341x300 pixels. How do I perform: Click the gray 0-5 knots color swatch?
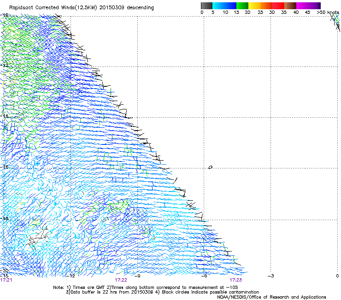(206, 6)
